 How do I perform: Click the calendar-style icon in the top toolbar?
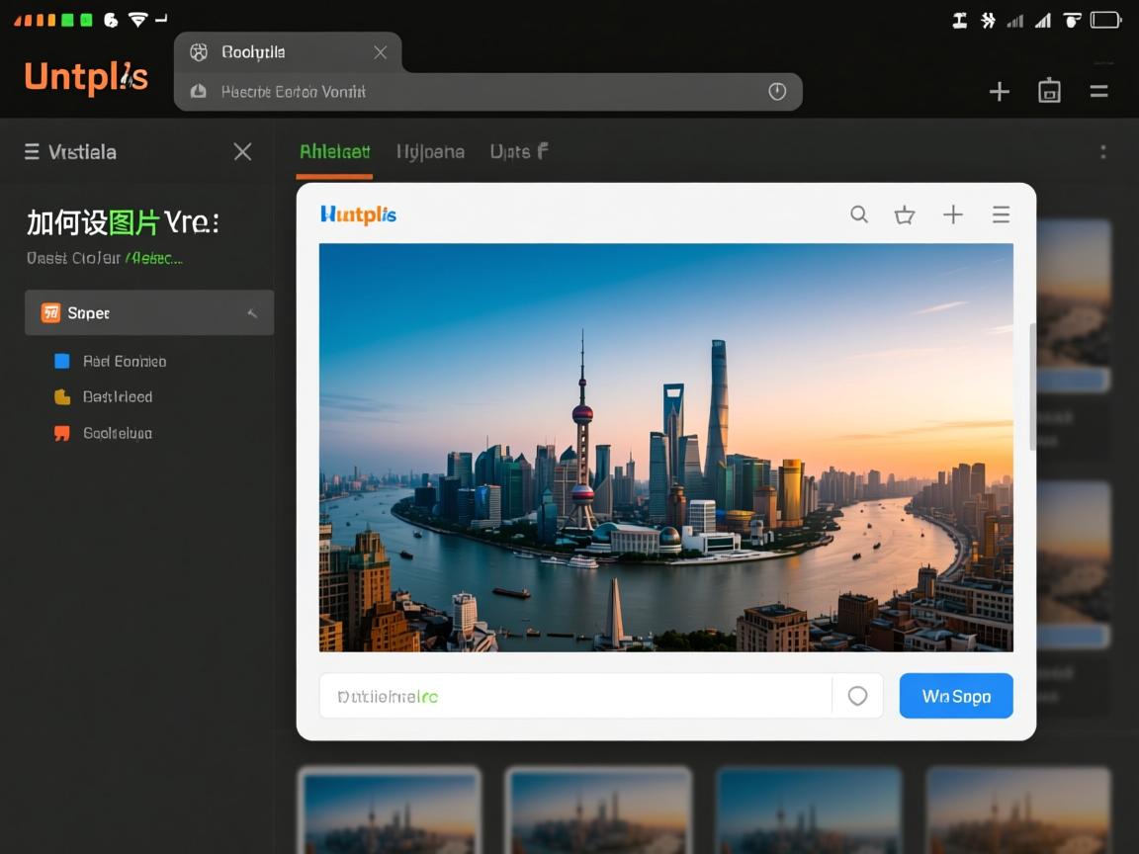[1049, 91]
